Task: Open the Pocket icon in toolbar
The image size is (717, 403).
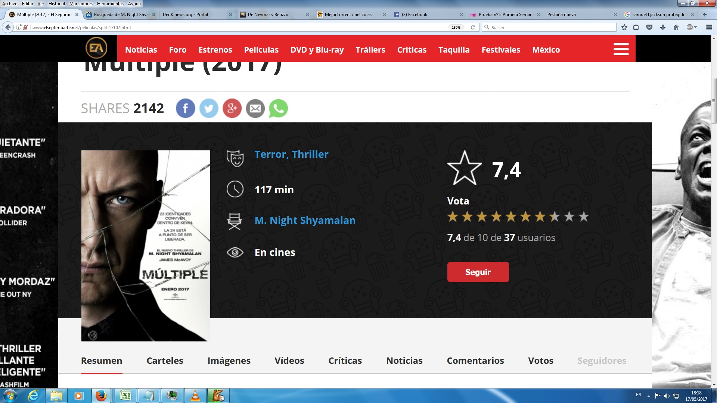Action: 649,27
